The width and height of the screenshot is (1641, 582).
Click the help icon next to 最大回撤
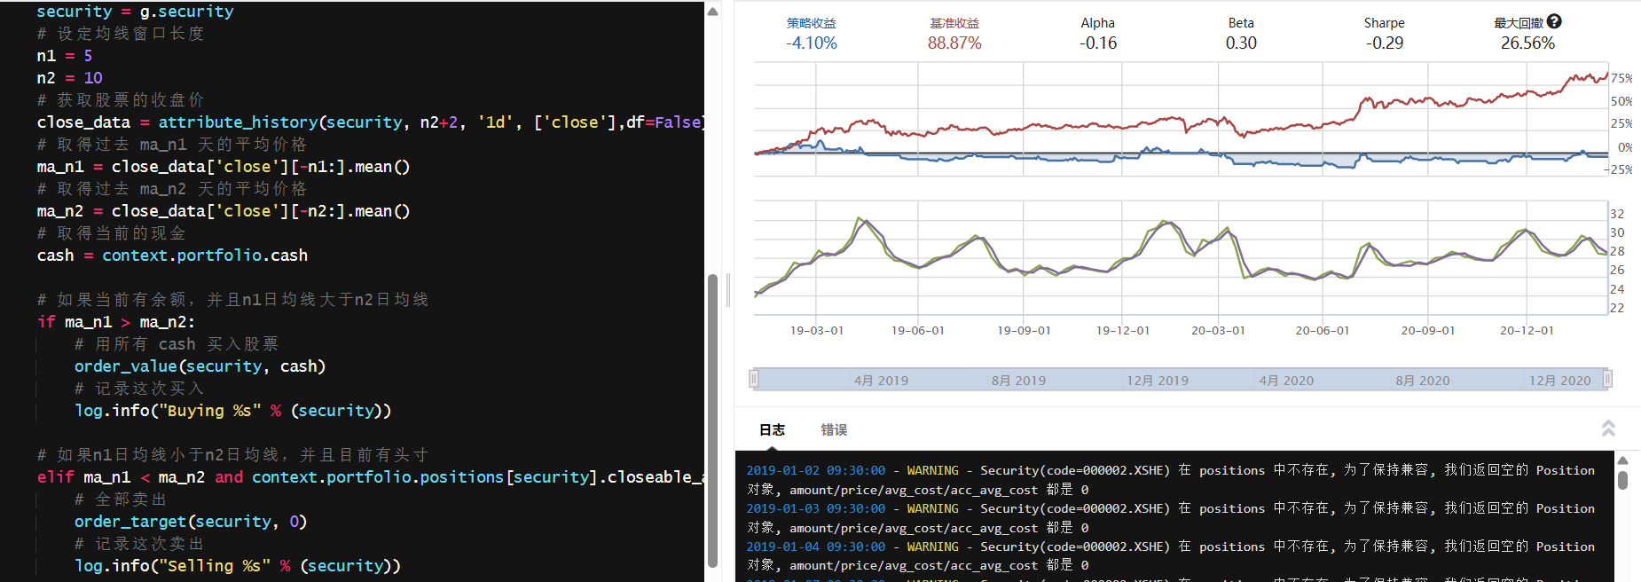[x=1554, y=22]
